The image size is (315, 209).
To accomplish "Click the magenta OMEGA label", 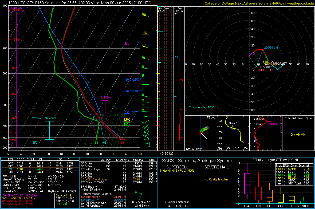I will [x=17, y=8].
